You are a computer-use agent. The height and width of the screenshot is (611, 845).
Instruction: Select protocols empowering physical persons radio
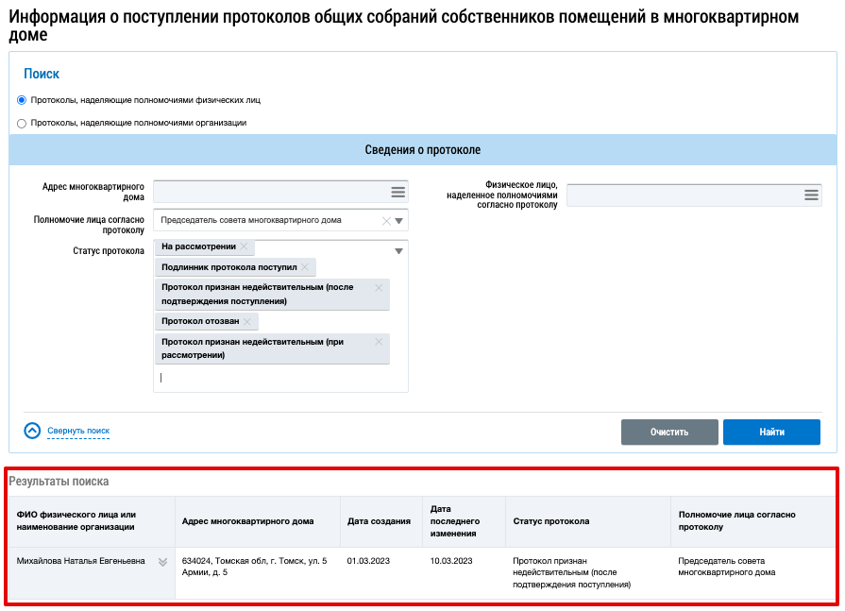coord(22,100)
